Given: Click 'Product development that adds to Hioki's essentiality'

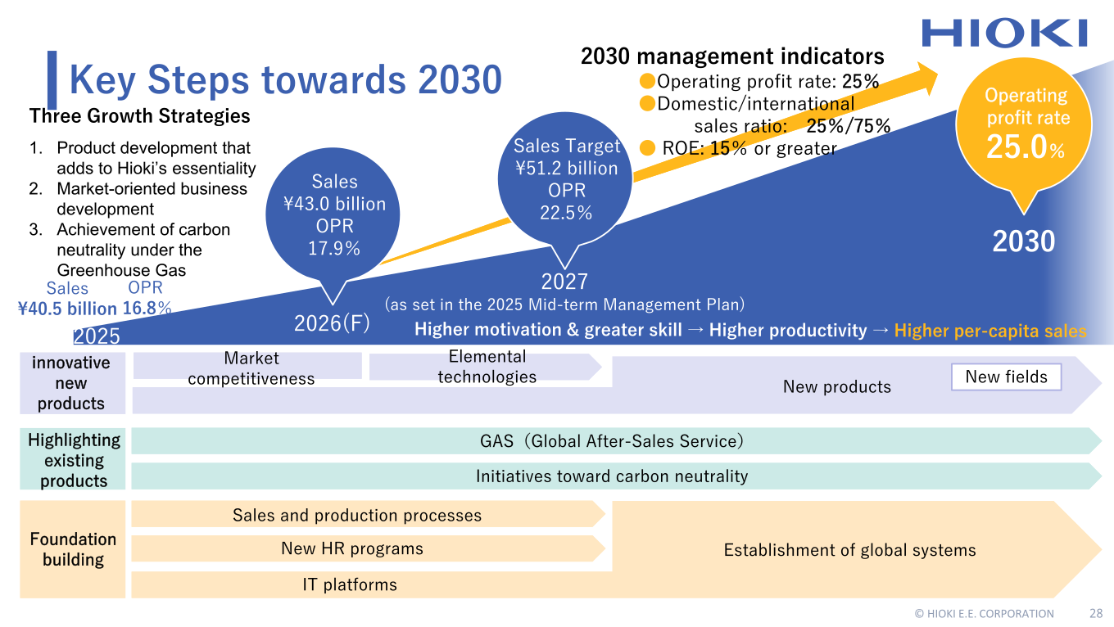Looking at the screenshot, I should point(156,158).
